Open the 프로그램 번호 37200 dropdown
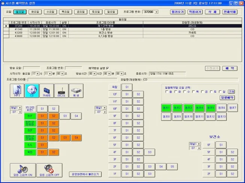This screenshot has width=245, height=183. pyautogui.click(x=156, y=12)
